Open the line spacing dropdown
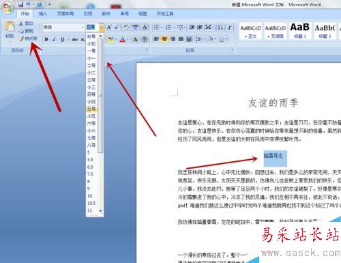Image resolution: width=341 pixels, height=263 pixels. coord(199,39)
